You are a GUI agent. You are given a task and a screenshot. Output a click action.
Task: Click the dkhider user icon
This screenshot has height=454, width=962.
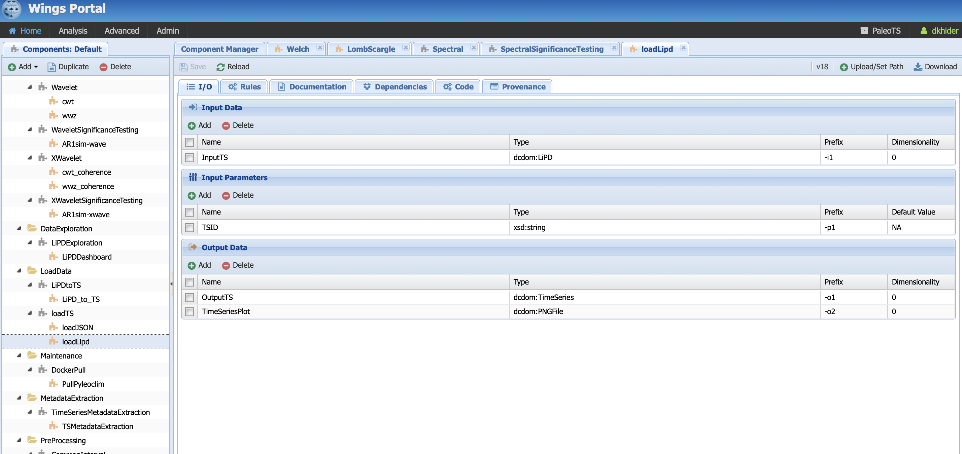tap(924, 31)
